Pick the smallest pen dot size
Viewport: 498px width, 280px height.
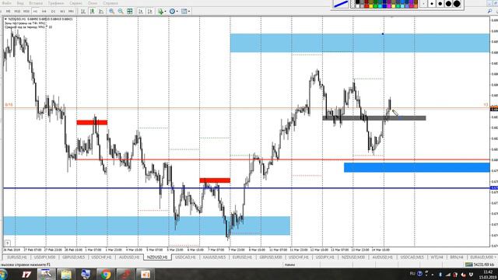(423, 4)
